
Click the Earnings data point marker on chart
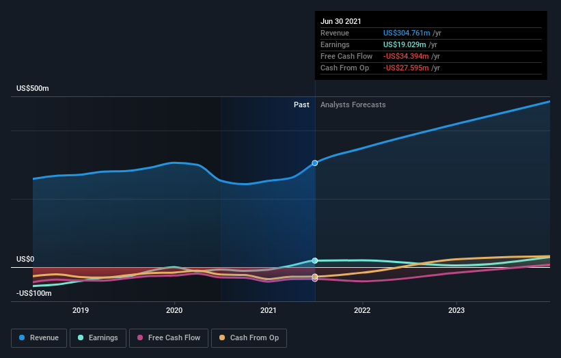coord(315,261)
